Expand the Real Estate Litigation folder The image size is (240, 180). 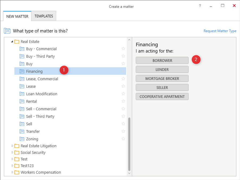click(13, 146)
